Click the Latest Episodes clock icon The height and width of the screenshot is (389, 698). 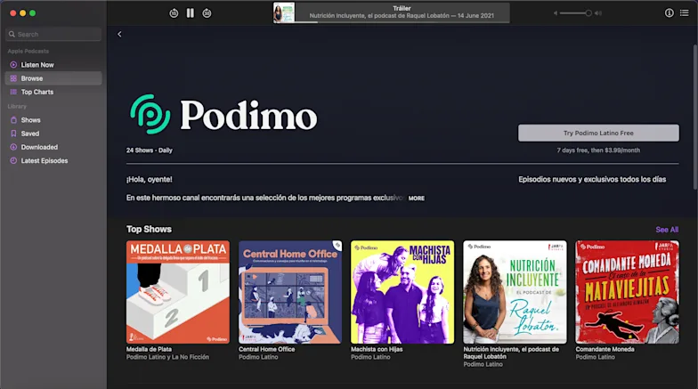13,160
